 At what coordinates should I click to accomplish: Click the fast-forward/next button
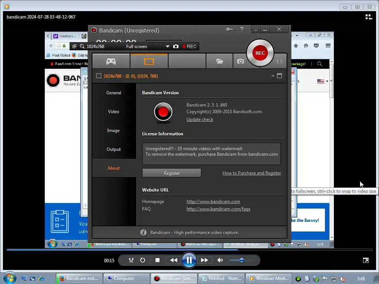204,260
